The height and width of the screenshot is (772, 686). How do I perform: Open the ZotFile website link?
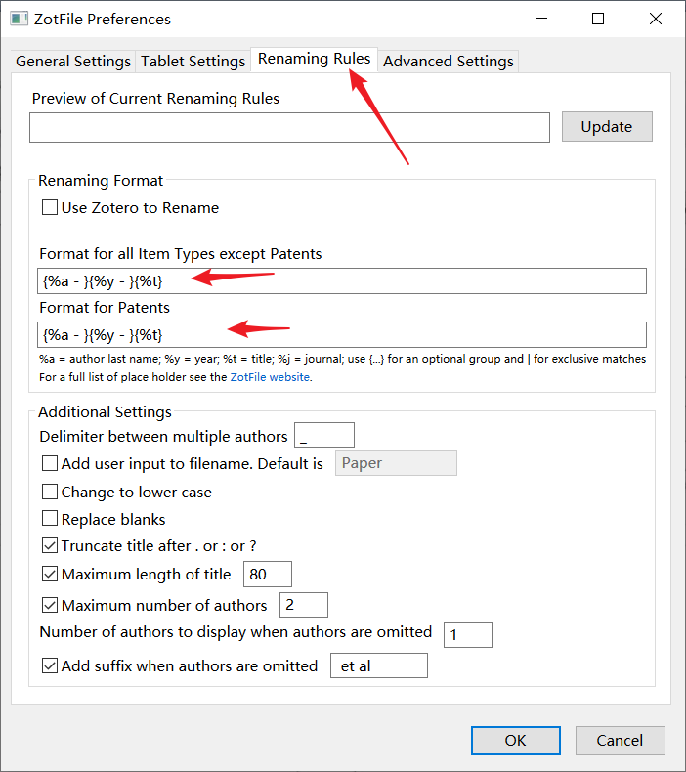[270, 377]
